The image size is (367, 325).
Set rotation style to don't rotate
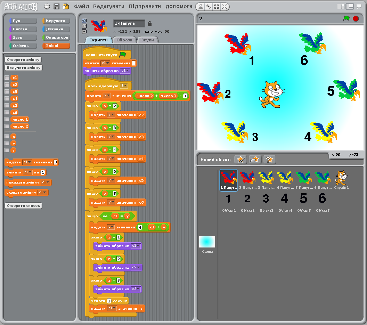[x=84, y=32]
